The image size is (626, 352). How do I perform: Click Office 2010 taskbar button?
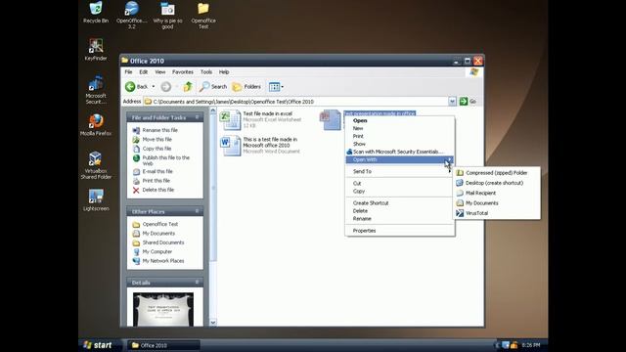(163, 345)
